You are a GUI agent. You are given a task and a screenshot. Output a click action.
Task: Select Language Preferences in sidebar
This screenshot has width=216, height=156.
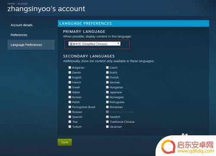[x=31, y=45]
